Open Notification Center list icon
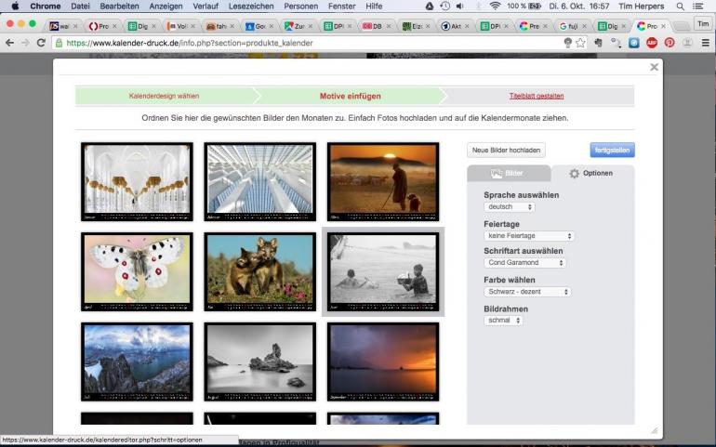 click(x=698, y=6)
